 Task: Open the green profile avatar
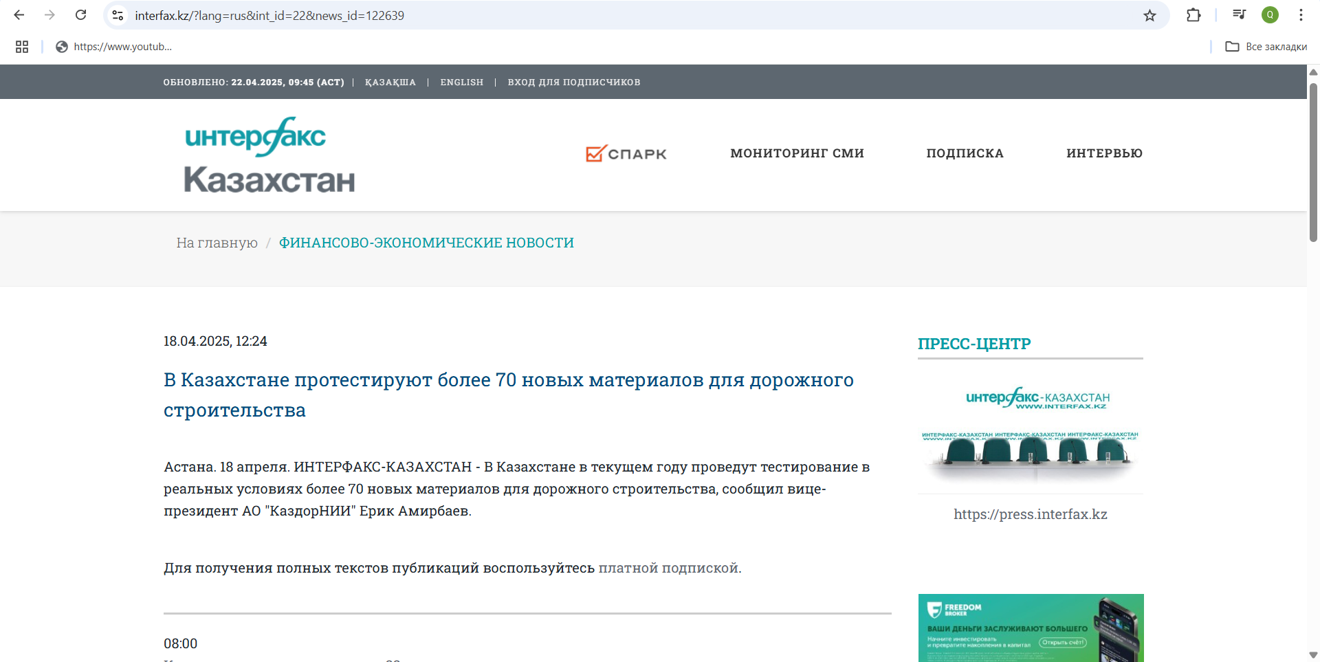1270,15
